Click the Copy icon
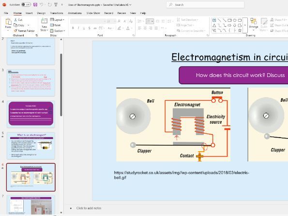Viewport: 288px width, 216px height. click(15, 25)
